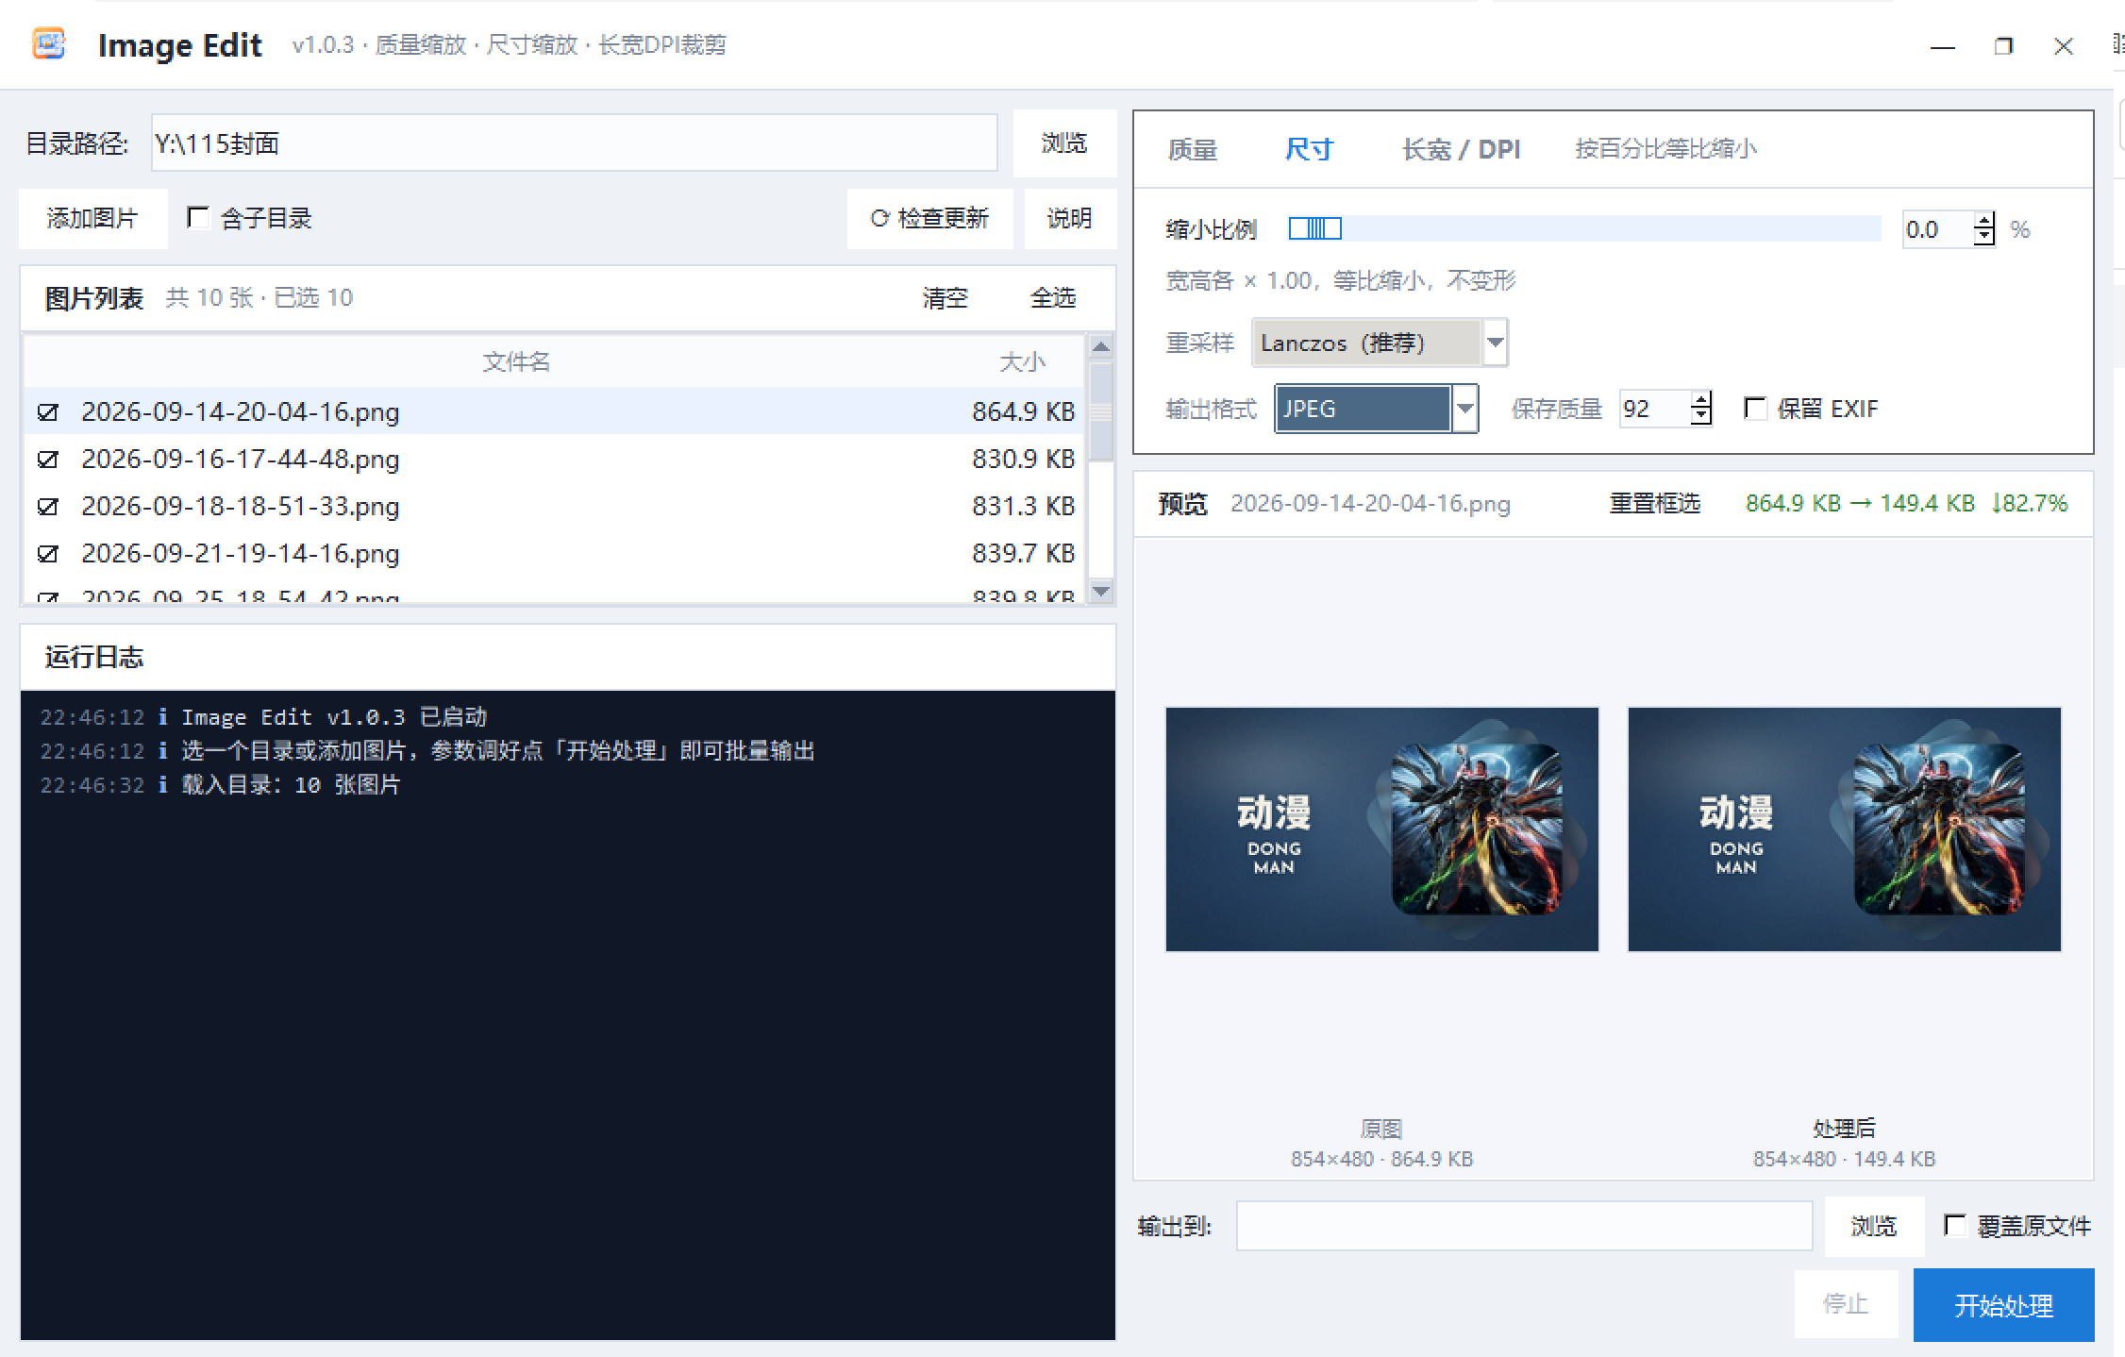Open the 说明 help button
The width and height of the screenshot is (2125, 1357).
point(1070,218)
